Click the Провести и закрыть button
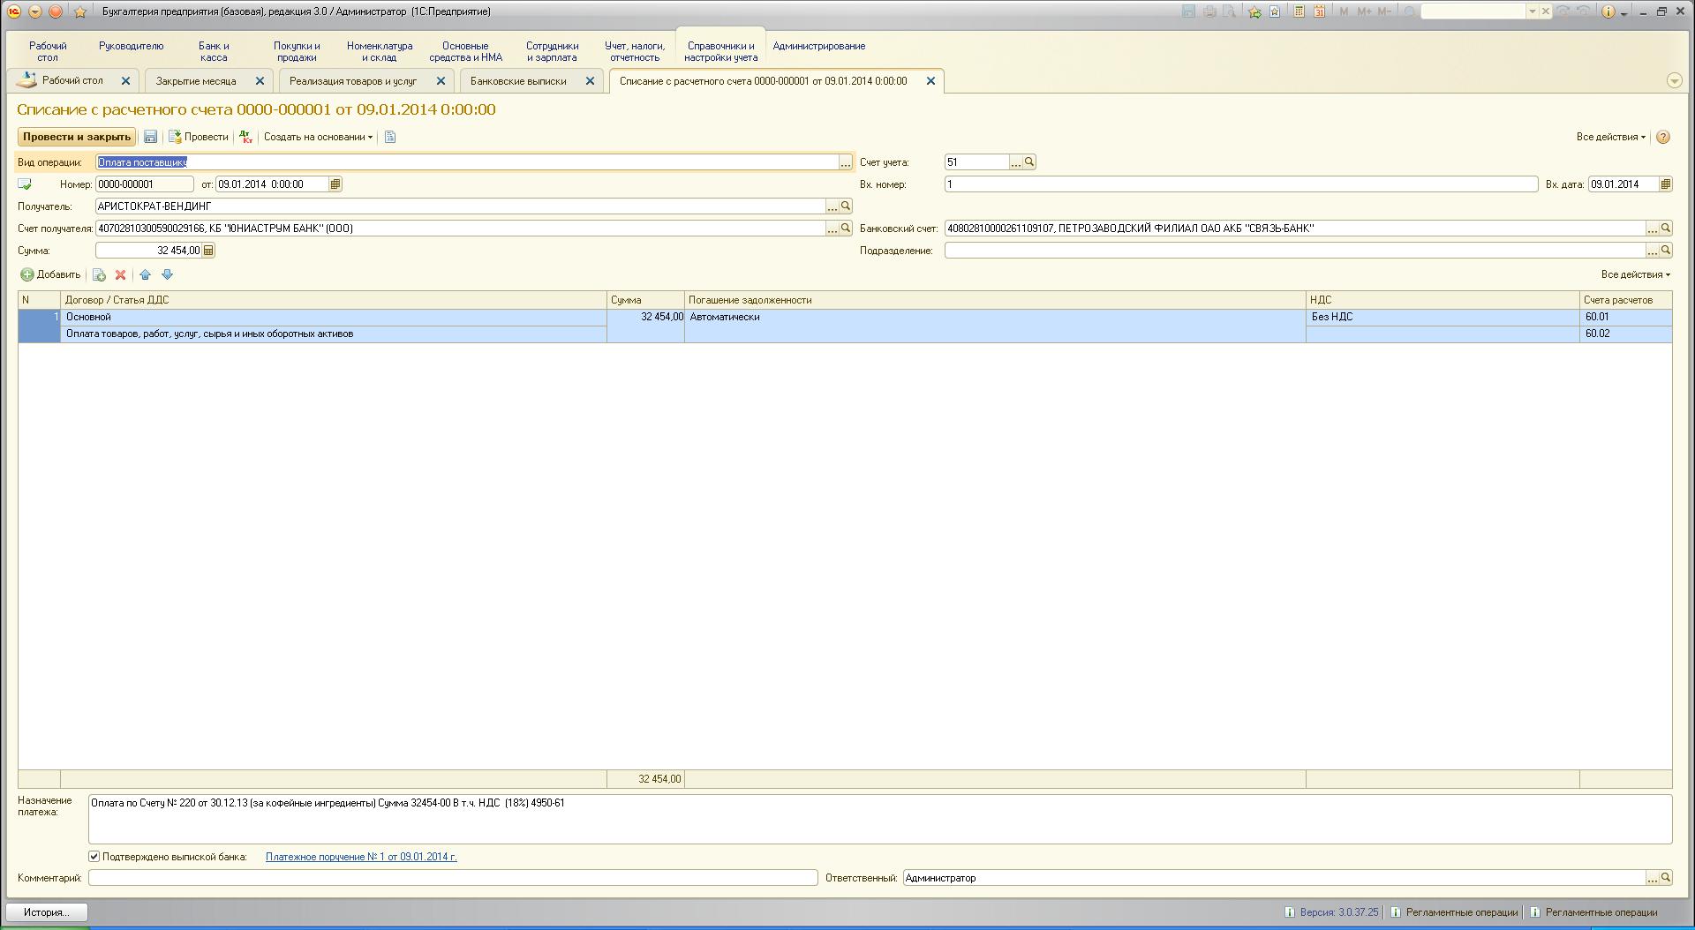This screenshot has width=1695, height=930. point(77,137)
